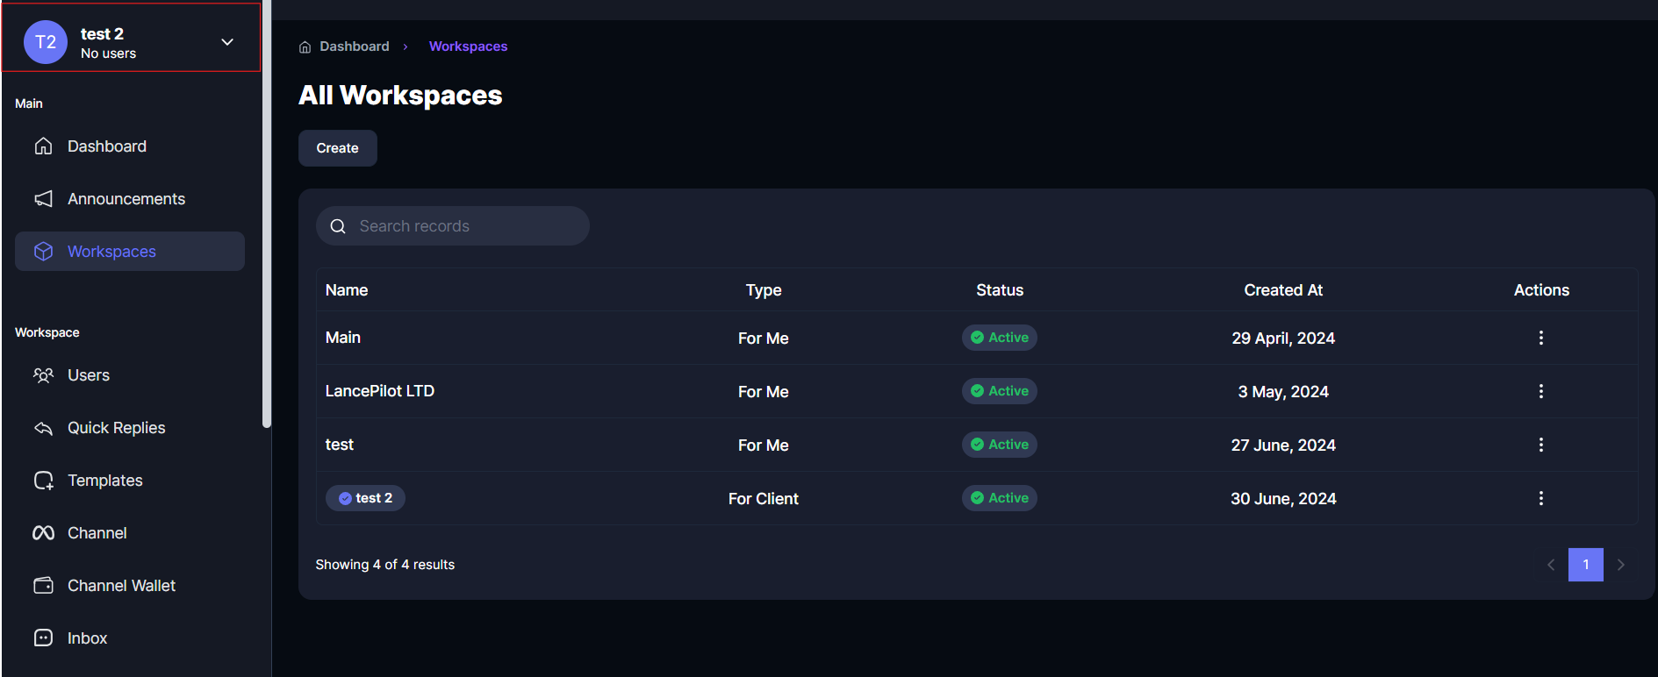This screenshot has height=677, width=1658.
Task: Open actions menu for Main workspace
Action: 1540,338
